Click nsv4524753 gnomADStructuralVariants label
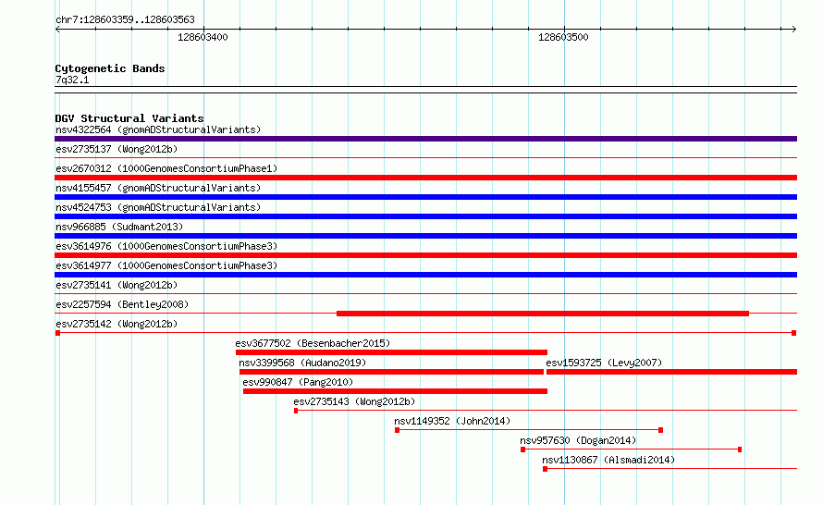823x505 pixels. coord(158,207)
